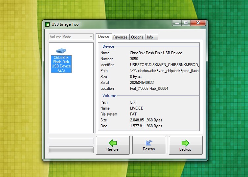Click the Backup button label
The height and width of the screenshot is (177, 248).
[185, 149]
